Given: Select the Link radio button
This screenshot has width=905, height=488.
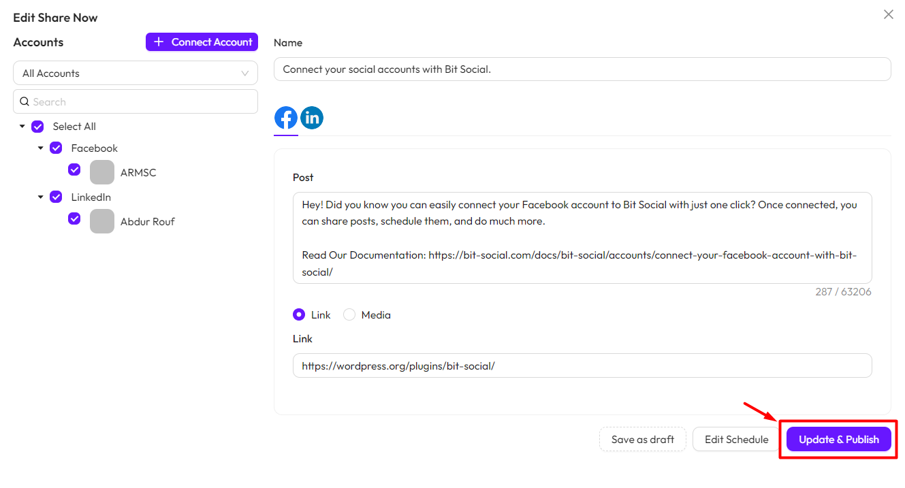Looking at the screenshot, I should click(x=299, y=314).
